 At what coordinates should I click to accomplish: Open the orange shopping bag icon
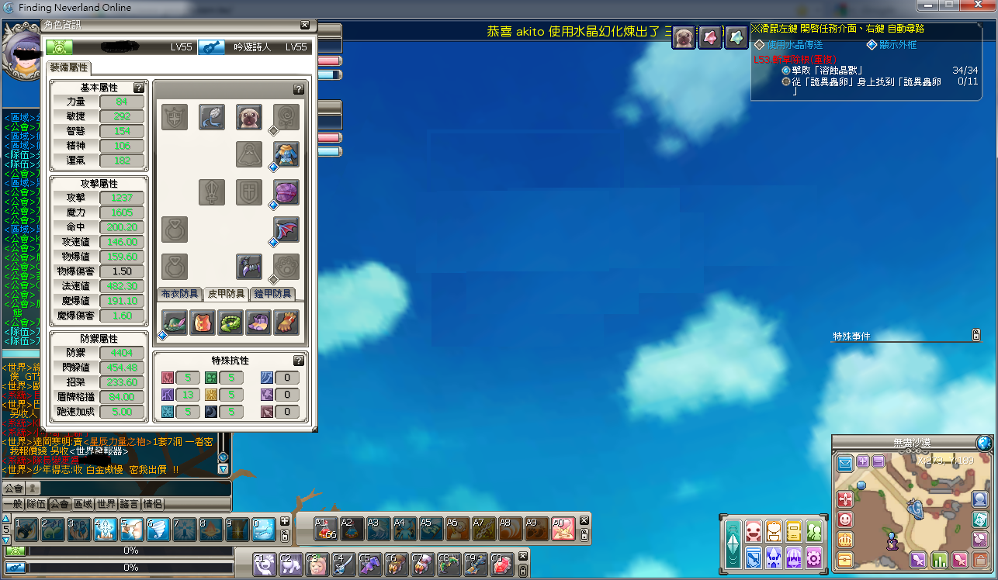click(980, 560)
